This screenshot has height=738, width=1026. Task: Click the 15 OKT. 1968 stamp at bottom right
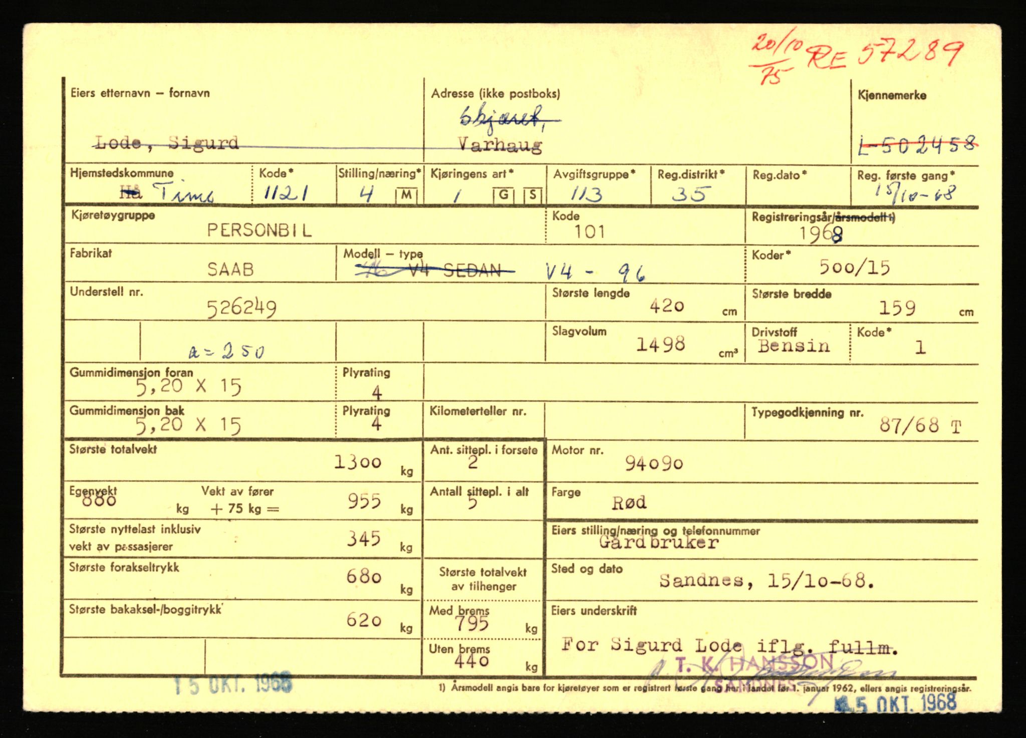click(x=896, y=703)
